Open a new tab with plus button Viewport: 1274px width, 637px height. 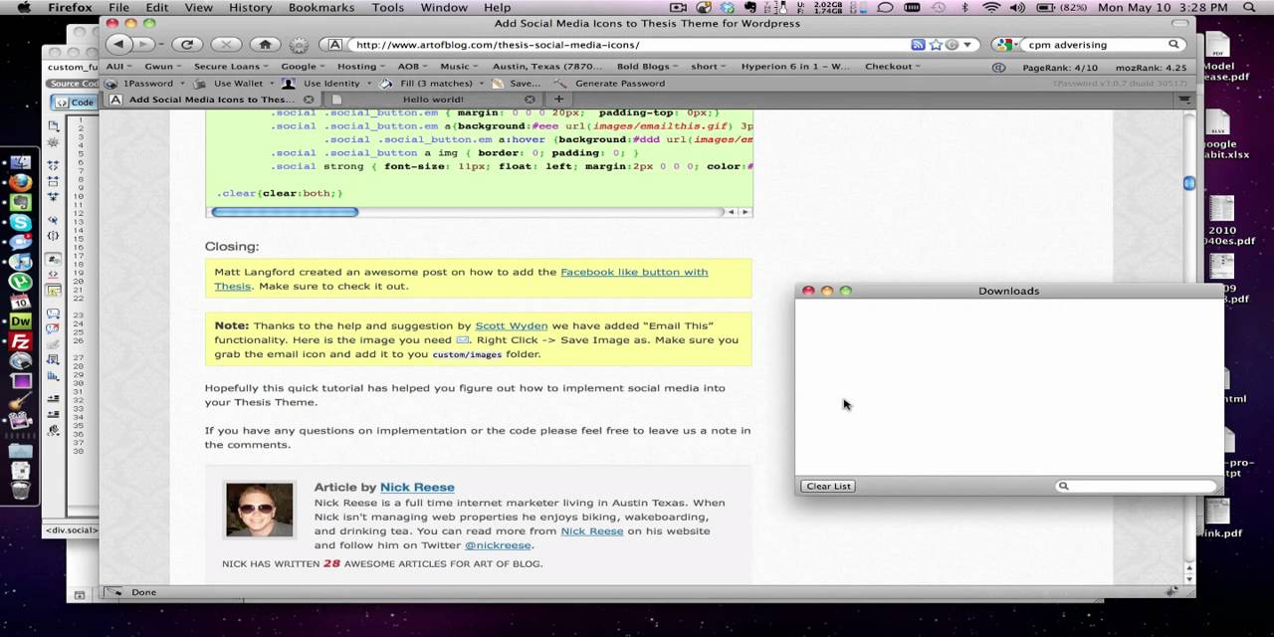[558, 100]
